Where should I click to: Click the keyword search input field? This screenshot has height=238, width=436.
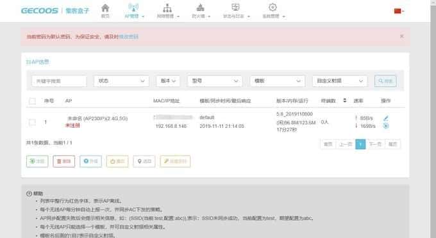59,81
